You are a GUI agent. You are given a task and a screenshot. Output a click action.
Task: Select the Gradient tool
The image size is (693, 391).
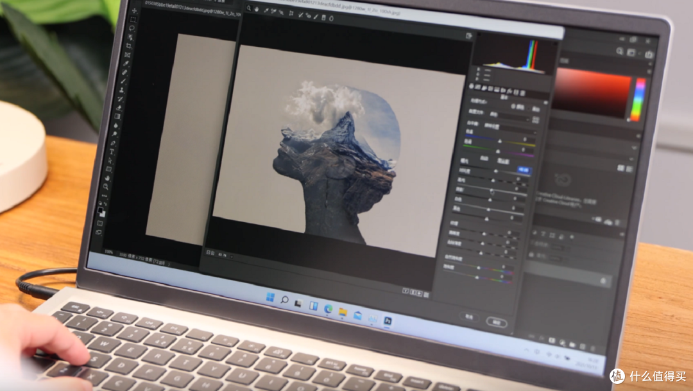click(117, 116)
